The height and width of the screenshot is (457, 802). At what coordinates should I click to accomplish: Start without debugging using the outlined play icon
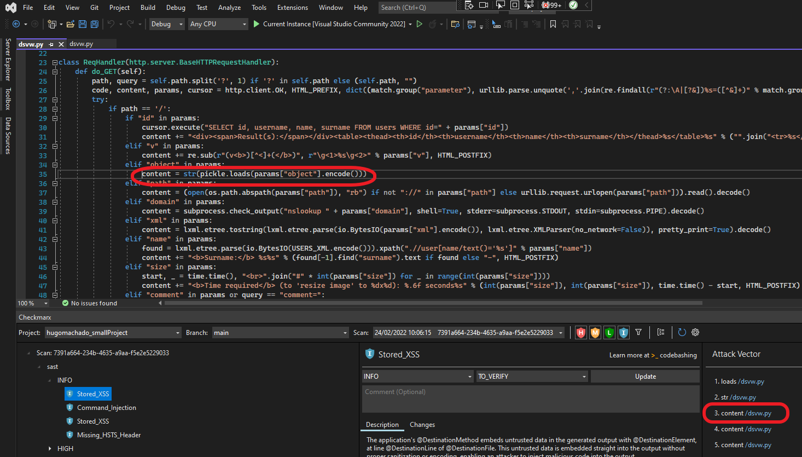pyautogui.click(x=420, y=24)
